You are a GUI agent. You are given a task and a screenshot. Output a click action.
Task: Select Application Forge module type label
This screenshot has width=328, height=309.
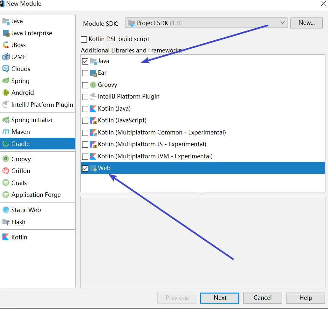pos(36,195)
